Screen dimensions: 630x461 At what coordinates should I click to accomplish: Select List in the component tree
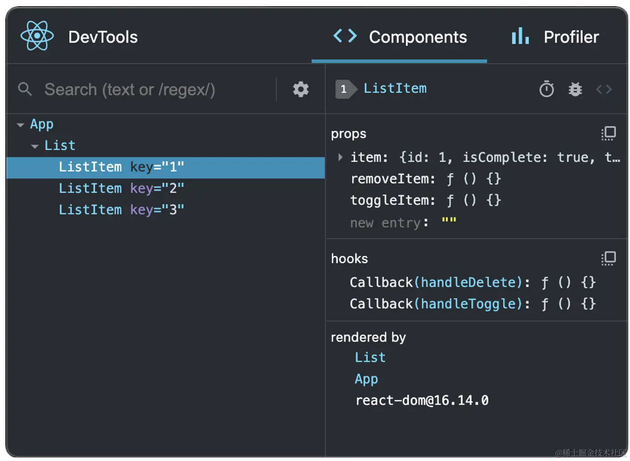click(60, 145)
